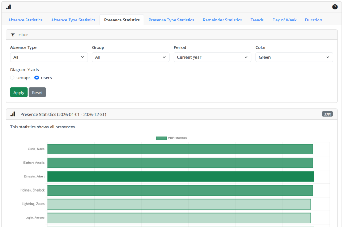Open the Group dropdown
The image size is (344, 227).
tap(131, 57)
